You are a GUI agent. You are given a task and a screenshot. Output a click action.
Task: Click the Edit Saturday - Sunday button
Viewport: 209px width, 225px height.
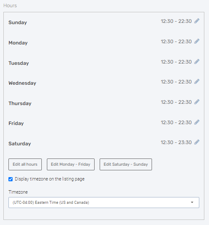[x=126, y=164]
